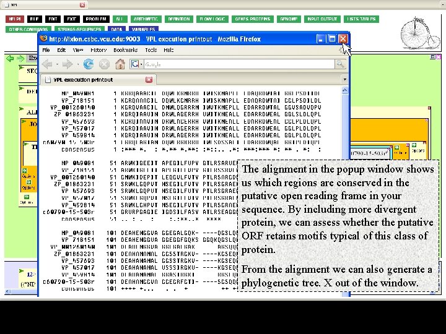Viewport: 446px width, 334px height.
Task: Open the DEFINITION palette menu
Action: pyautogui.click(x=179, y=19)
